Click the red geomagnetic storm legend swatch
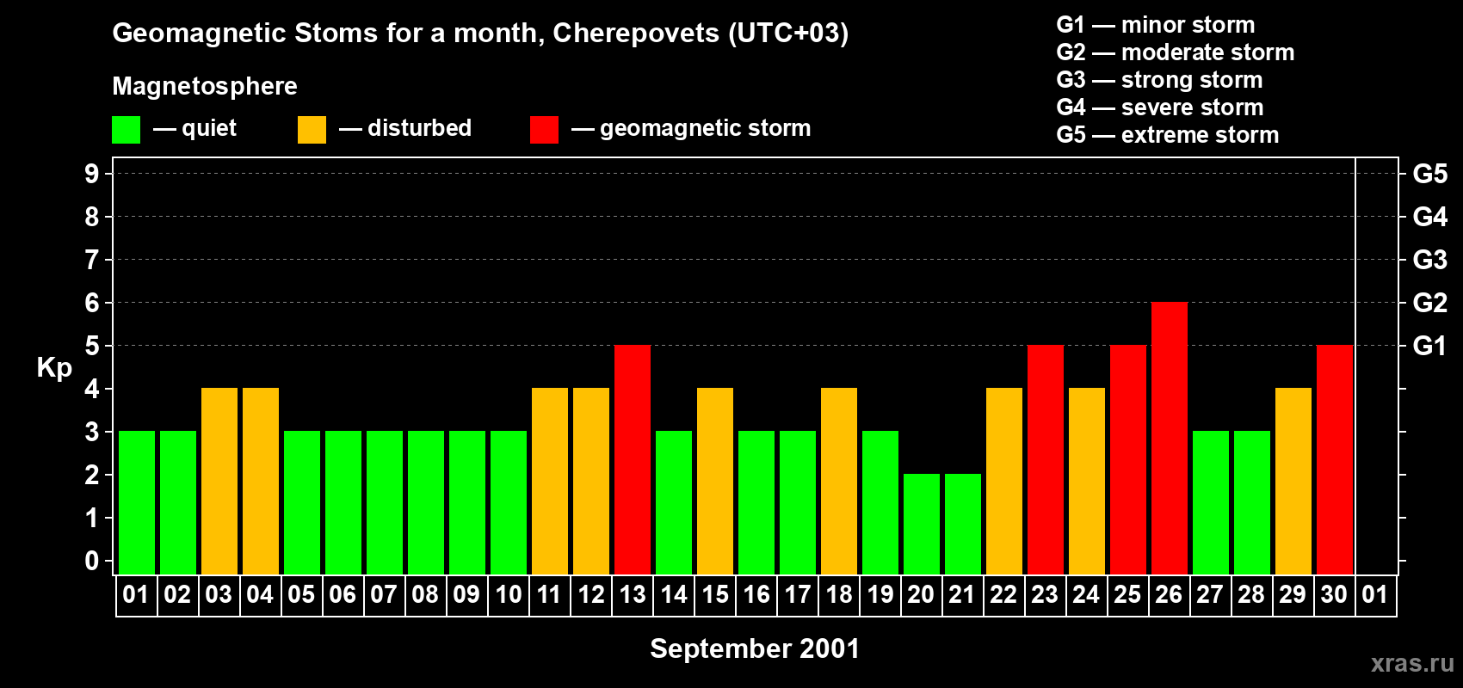Viewport: 1463px width, 688px height. point(544,130)
